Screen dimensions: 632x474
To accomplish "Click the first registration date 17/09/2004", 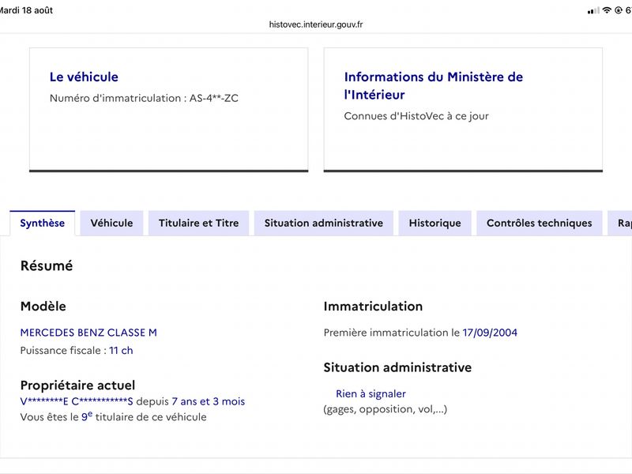I will (490, 333).
